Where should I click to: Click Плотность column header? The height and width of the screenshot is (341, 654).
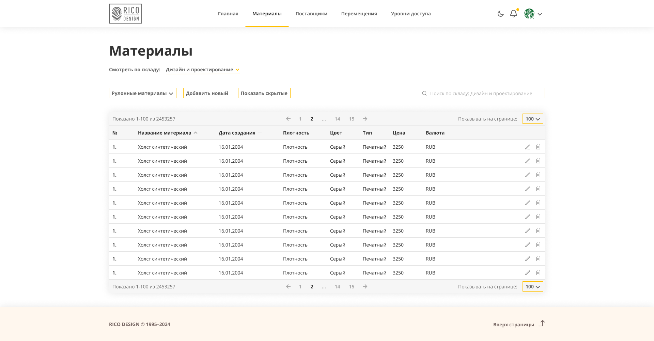tap(296, 133)
